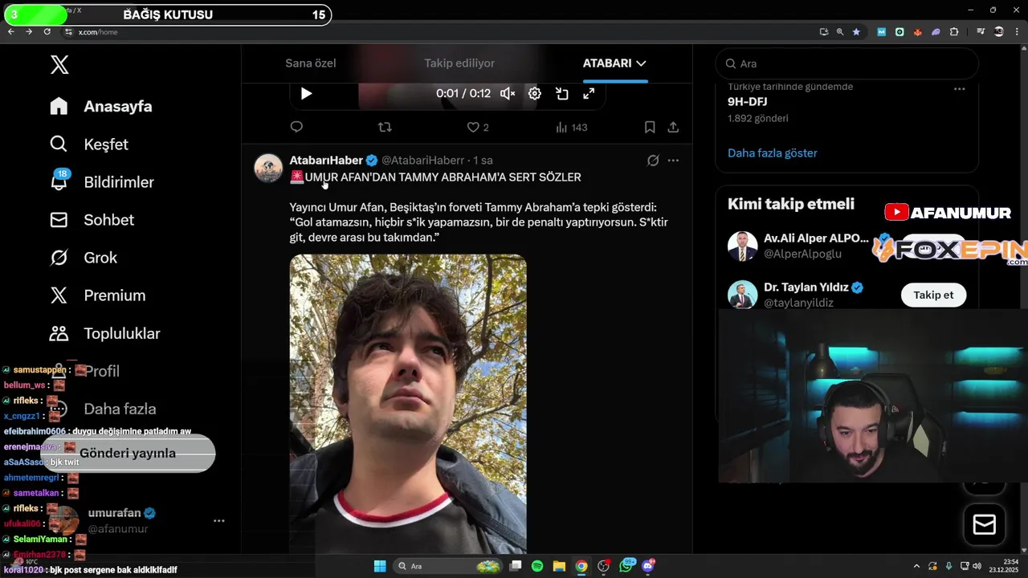Go to Anasayfa in sidebar
The height and width of the screenshot is (578, 1028).
(x=100, y=107)
